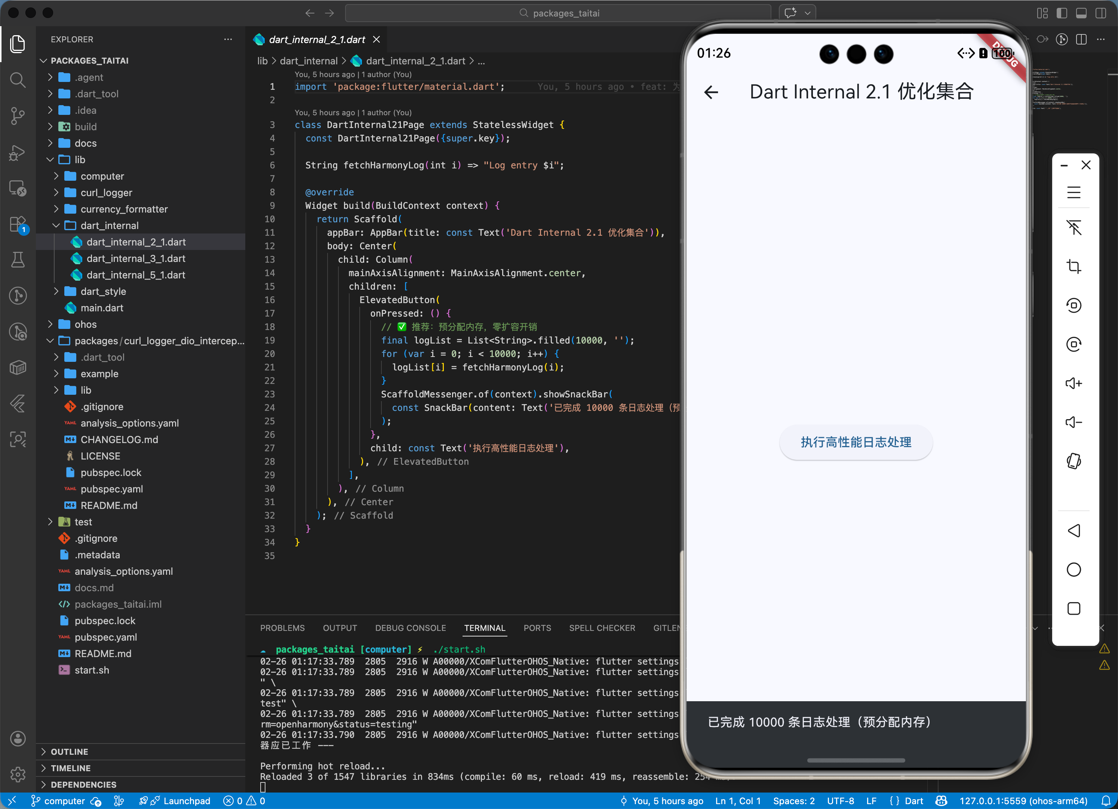Toggle secondary side bar layout icon

[1100, 13]
